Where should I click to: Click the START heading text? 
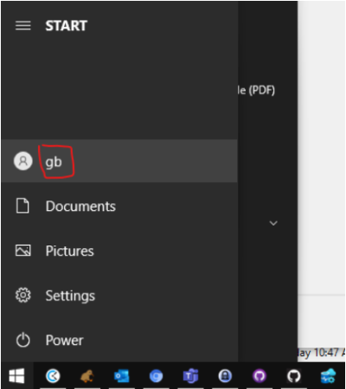(67, 26)
